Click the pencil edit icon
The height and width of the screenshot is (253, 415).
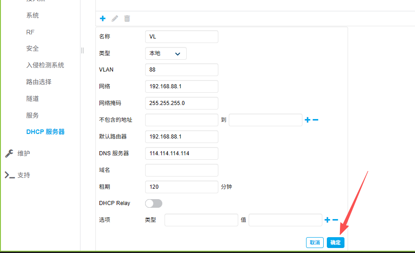click(115, 19)
